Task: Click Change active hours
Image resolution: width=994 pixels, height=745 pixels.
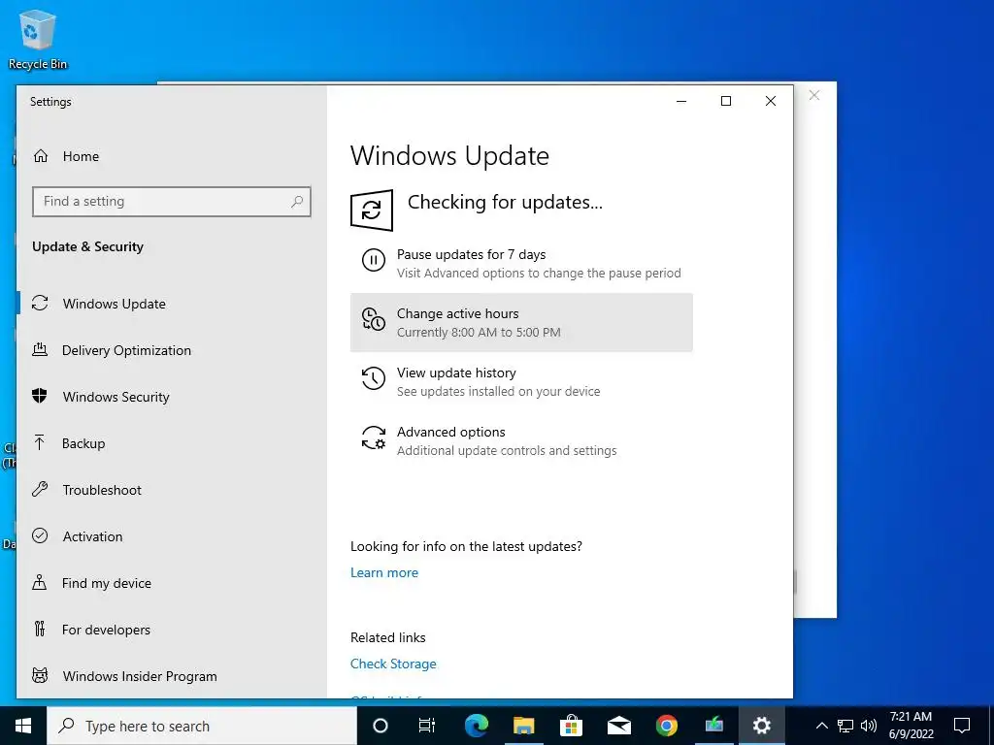Action: point(521,322)
